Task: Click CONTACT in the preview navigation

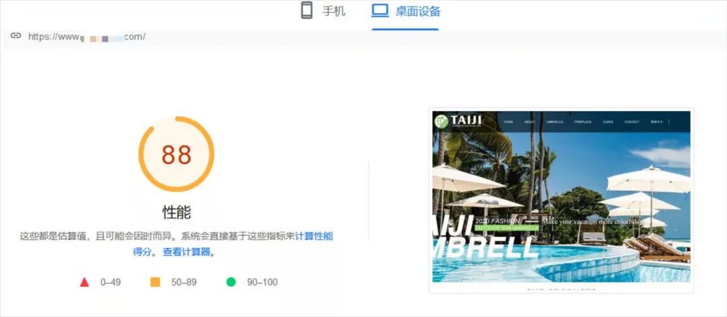Action: 632,122
